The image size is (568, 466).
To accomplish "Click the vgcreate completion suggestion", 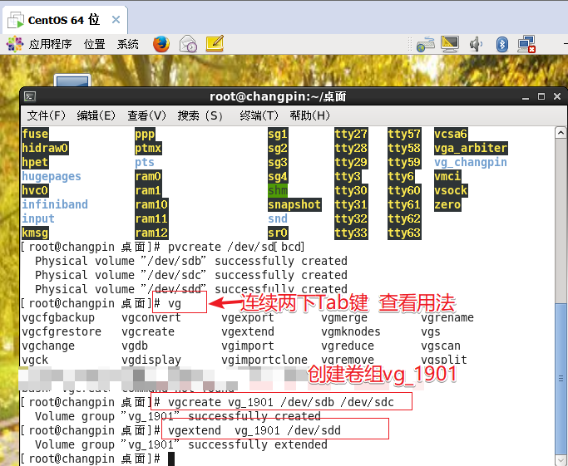I will point(148,331).
